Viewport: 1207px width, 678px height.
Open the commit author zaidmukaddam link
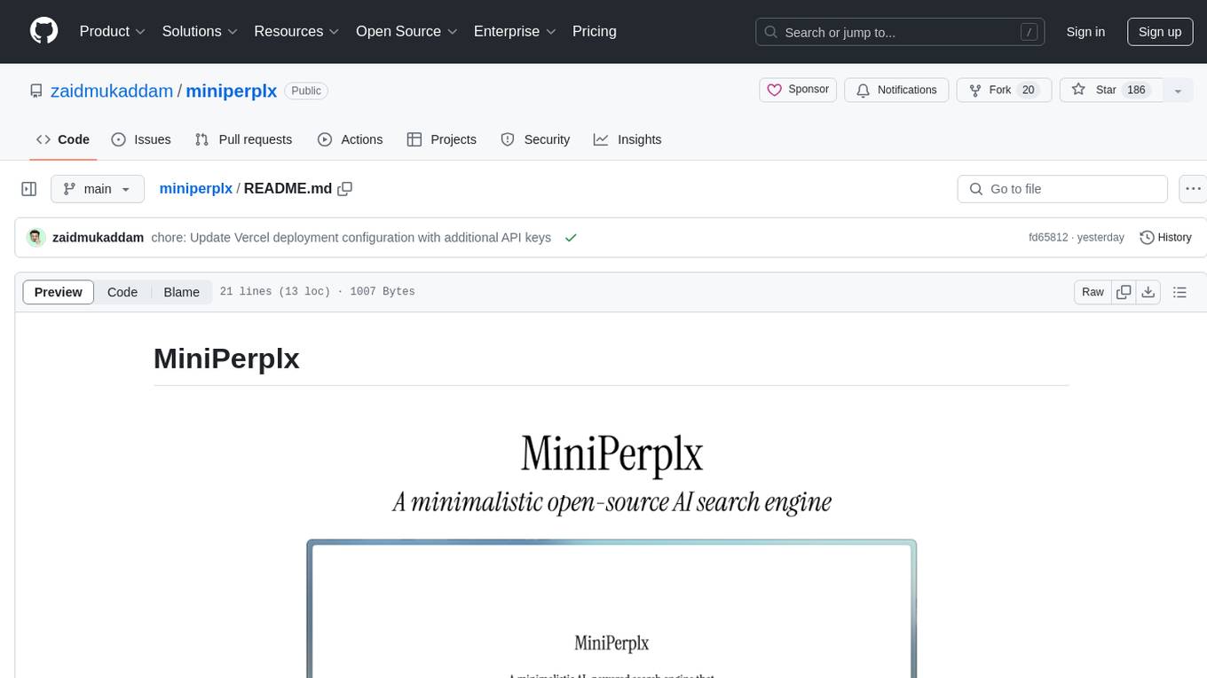click(99, 238)
